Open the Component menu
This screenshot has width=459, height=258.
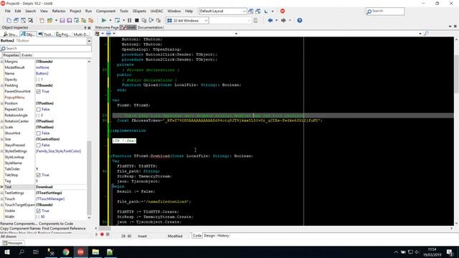105,11
